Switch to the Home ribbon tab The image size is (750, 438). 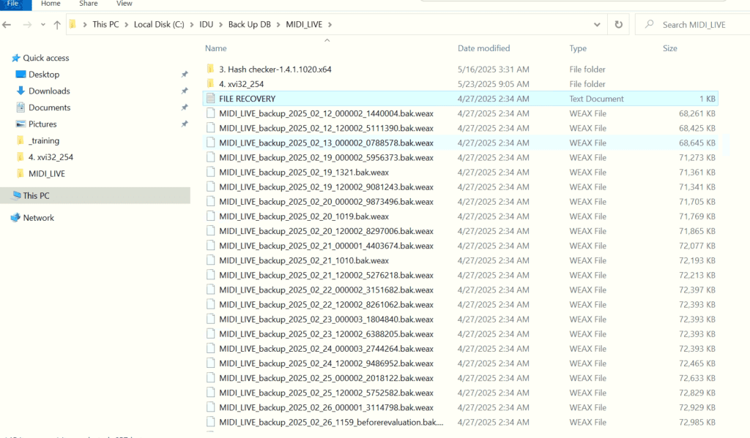pos(51,4)
